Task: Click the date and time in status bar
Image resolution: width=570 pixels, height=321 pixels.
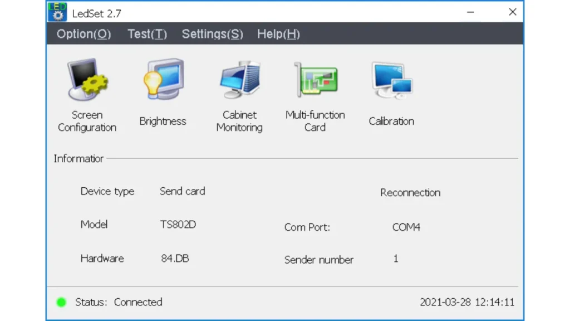Action: pos(467,302)
